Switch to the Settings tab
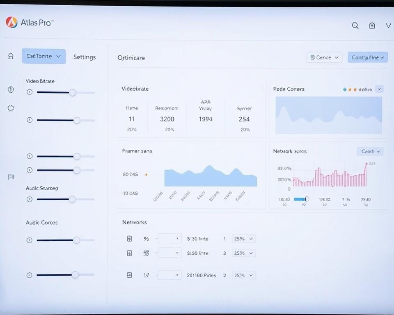394x315 pixels. coord(85,57)
